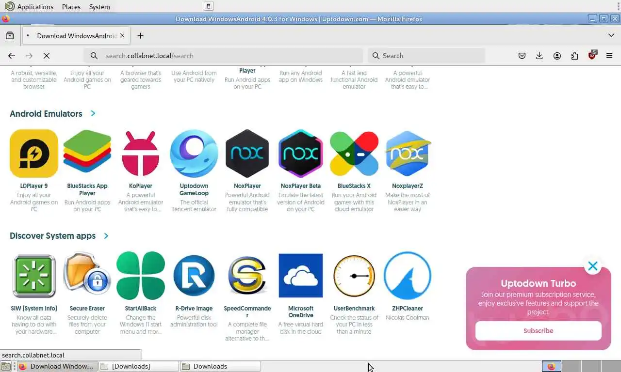The image size is (621, 372).
Task: Click the show desktop panel button
Action: tap(5, 366)
